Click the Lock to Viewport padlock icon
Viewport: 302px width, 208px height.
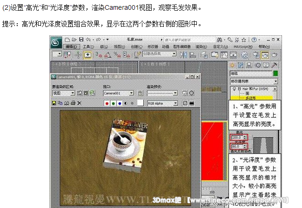coord(140,93)
